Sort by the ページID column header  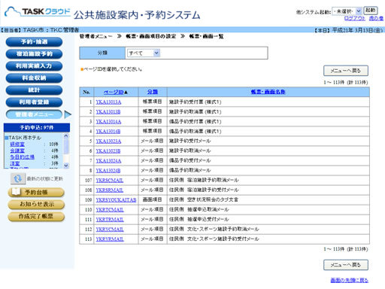(114, 92)
